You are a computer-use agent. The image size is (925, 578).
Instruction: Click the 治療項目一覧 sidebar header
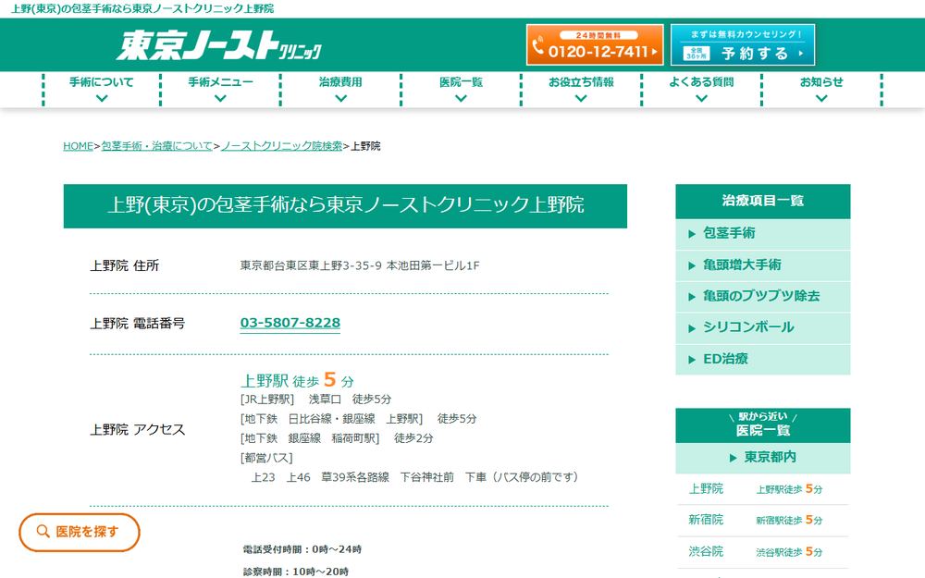[x=763, y=201]
